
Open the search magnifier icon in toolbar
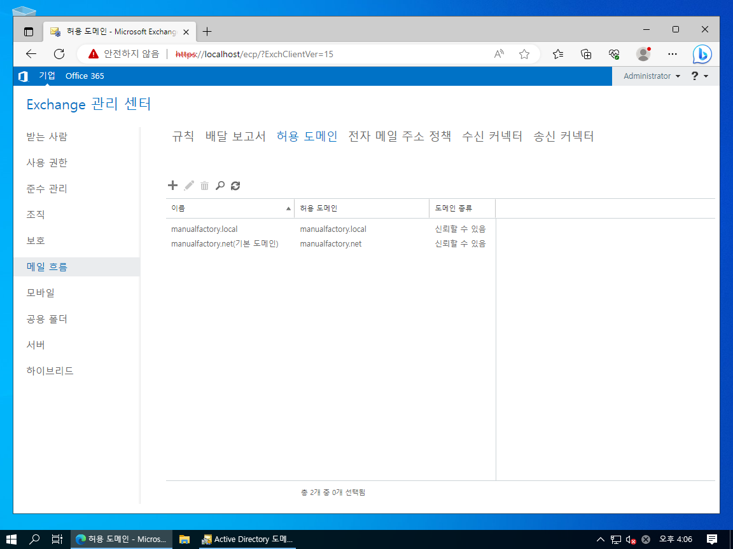click(x=220, y=186)
